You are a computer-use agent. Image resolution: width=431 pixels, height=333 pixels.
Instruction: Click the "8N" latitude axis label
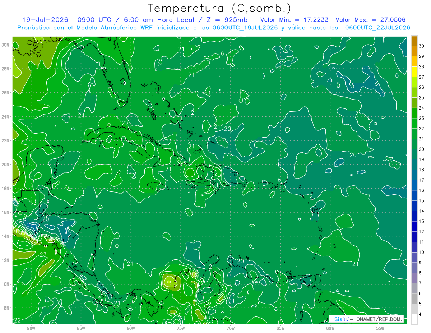pos(7,308)
